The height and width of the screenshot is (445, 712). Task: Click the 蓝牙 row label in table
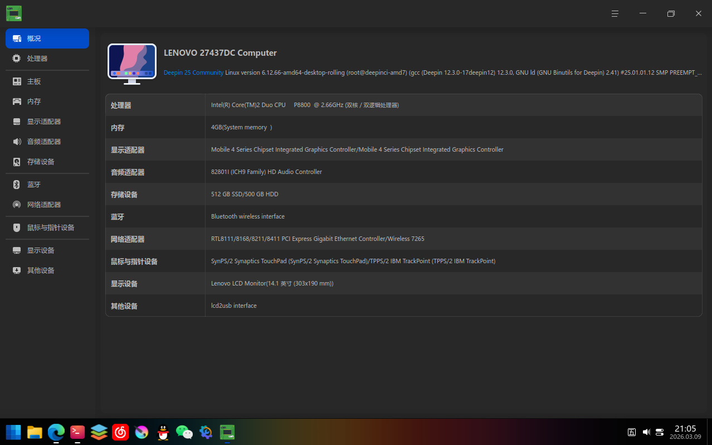pos(118,217)
